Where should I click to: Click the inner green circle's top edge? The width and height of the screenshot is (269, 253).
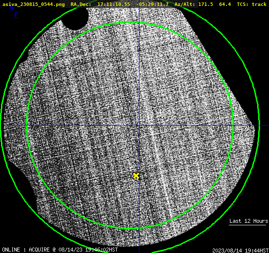click(130, 22)
